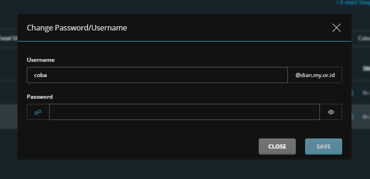This screenshot has height=179, width=370.
Task: Click the gray CLOSE button
Action: (277, 146)
